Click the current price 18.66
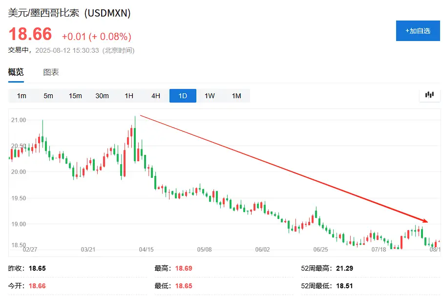The width and height of the screenshot is (443, 299). (30, 34)
